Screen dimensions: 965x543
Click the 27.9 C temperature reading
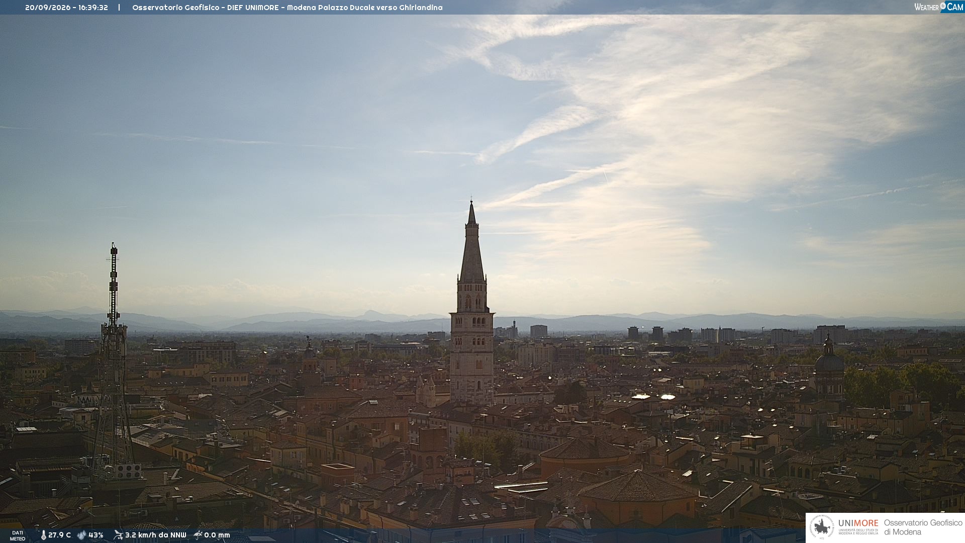click(59, 535)
